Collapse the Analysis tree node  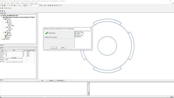(4, 32)
